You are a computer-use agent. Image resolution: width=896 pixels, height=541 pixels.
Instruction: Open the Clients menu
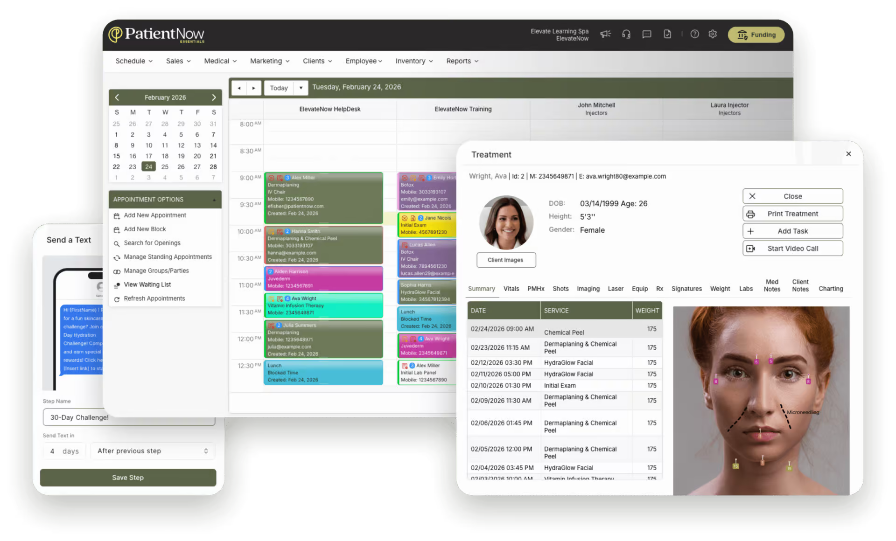(317, 61)
